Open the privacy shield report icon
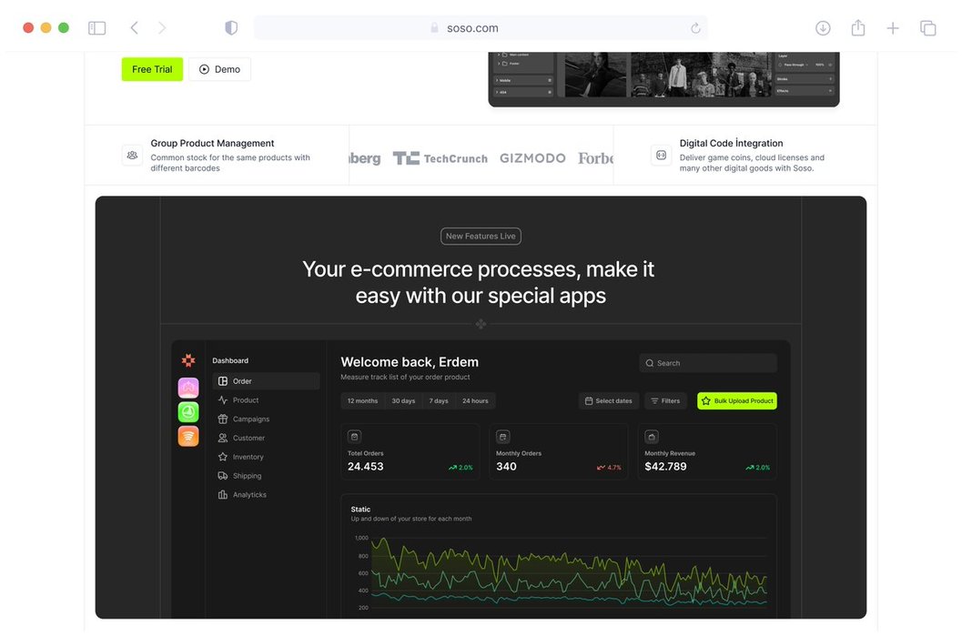The width and height of the screenshot is (962, 637). pos(231,27)
